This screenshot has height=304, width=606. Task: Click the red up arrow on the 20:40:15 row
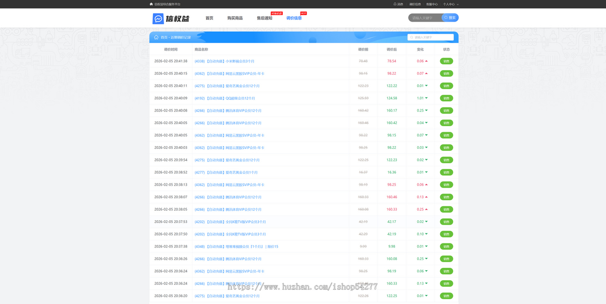(426, 74)
